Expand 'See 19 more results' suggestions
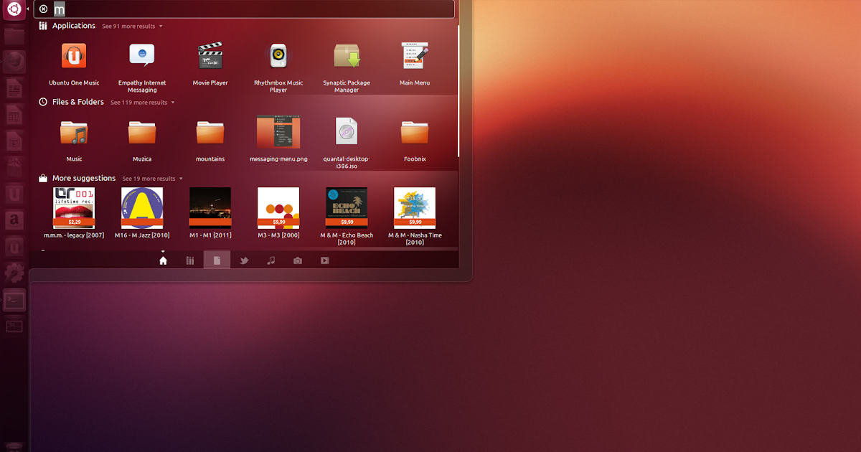The height and width of the screenshot is (452, 861). (152, 179)
